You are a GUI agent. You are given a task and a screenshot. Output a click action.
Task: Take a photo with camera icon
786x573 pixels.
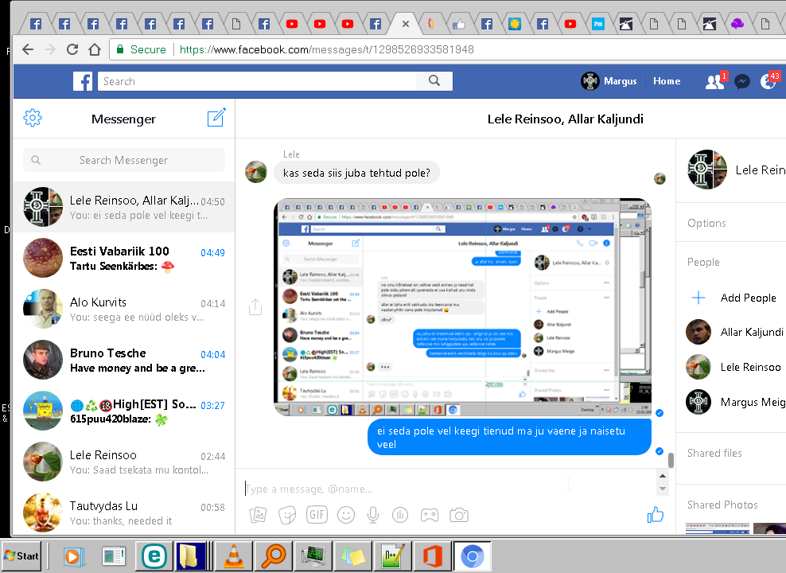click(459, 515)
